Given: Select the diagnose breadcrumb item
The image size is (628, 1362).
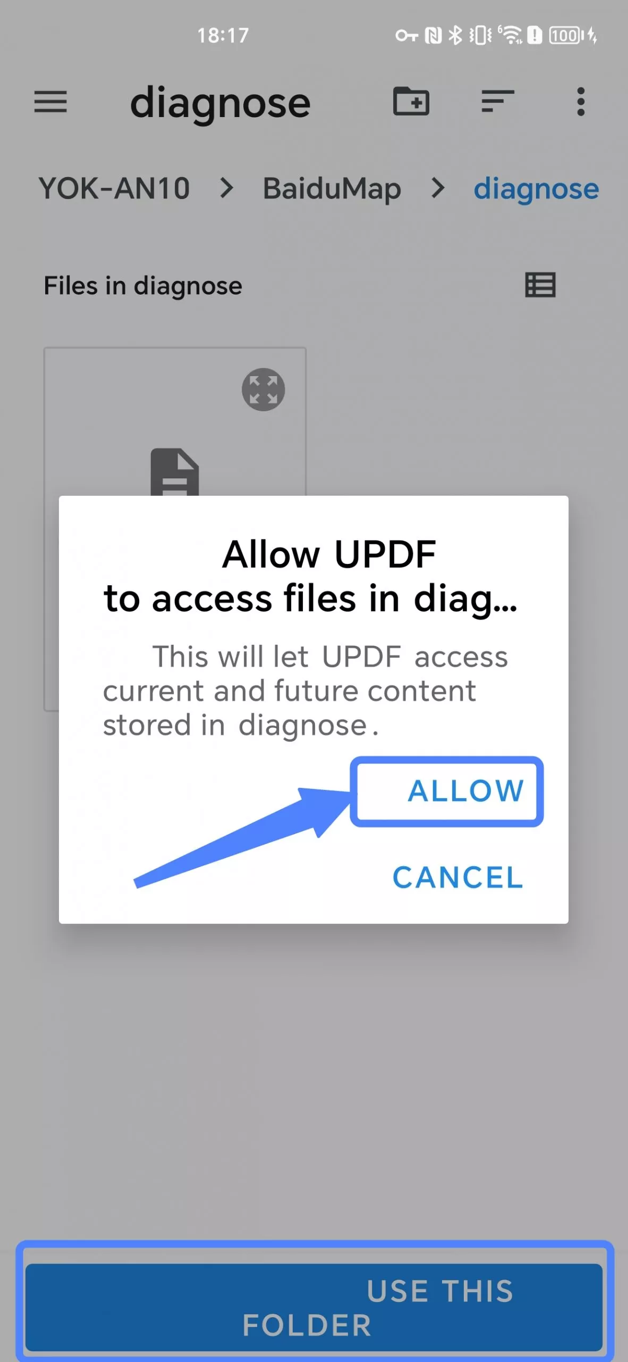Looking at the screenshot, I should [x=536, y=189].
